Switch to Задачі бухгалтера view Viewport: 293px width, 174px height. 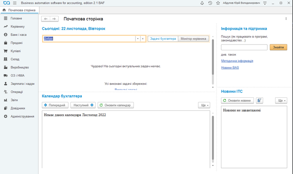pyautogui.click(x=163, y=39)
